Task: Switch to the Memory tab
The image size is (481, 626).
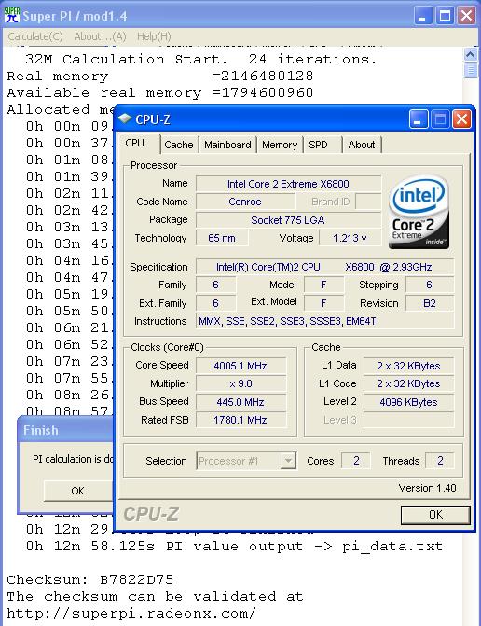Action: coord(280,145)
